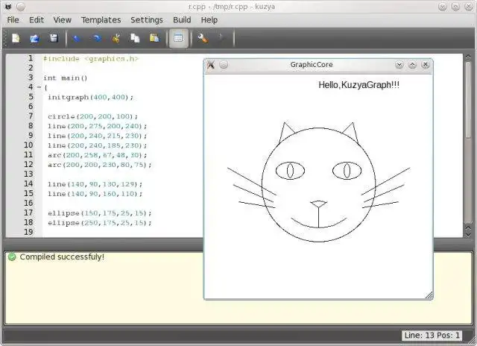This screenshot has height=346, width=477.
Task: Click the GraphicCore window title text
Action: [x=312, y=65]
